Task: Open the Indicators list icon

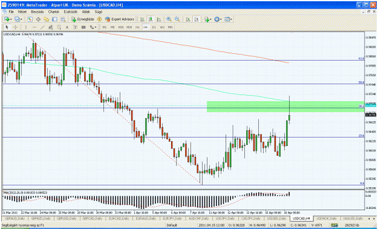Action: point(207,19)
